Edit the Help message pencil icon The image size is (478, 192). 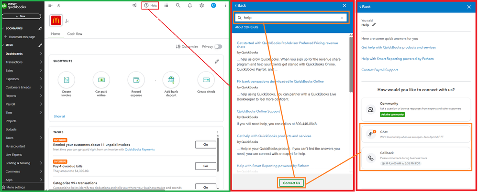click(x=374, y=25)
